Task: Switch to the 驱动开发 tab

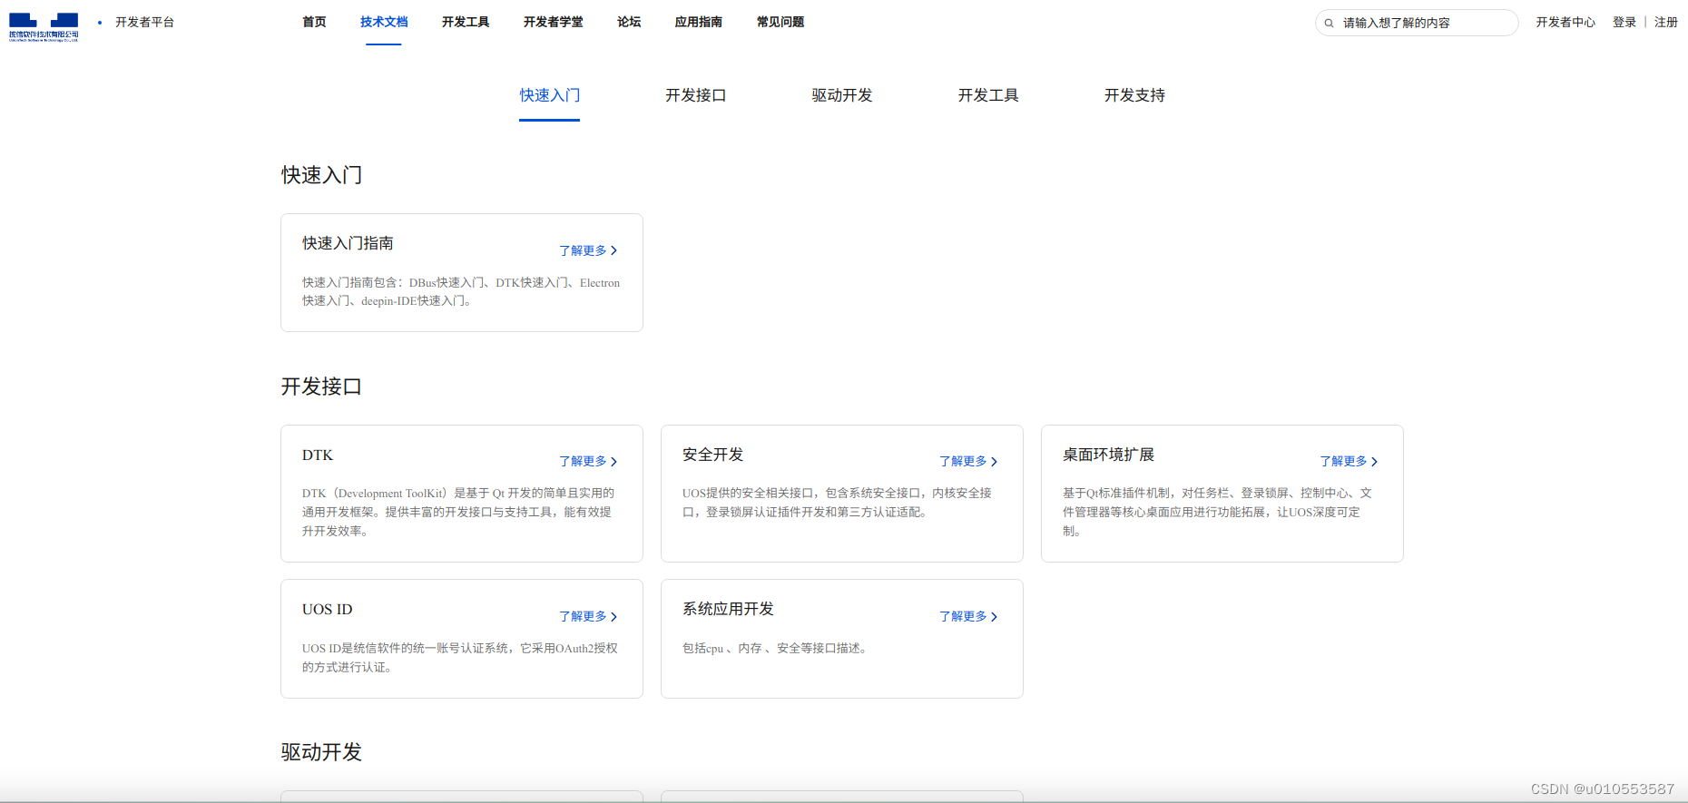Action: click(842, 95)
